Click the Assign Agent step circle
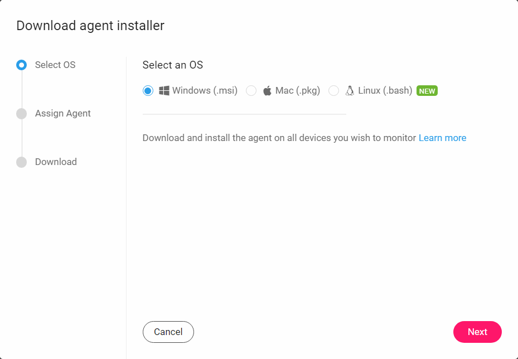Image resolution: width=518 pixels, height=359 pixels. (21, 113)
